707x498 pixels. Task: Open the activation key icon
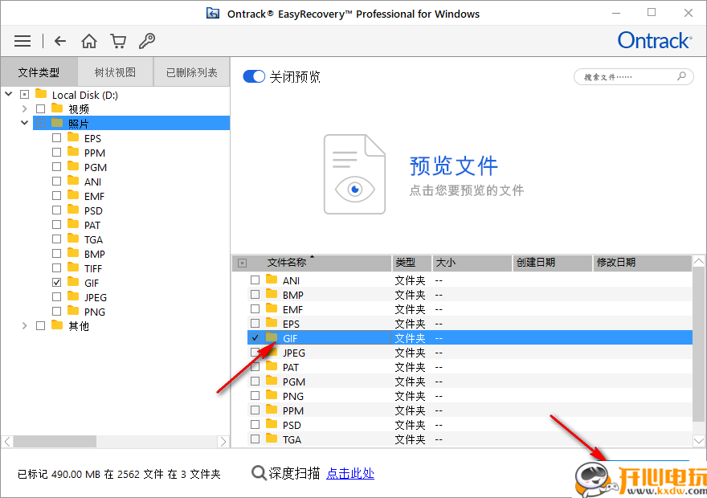click(x=147, y=41)
